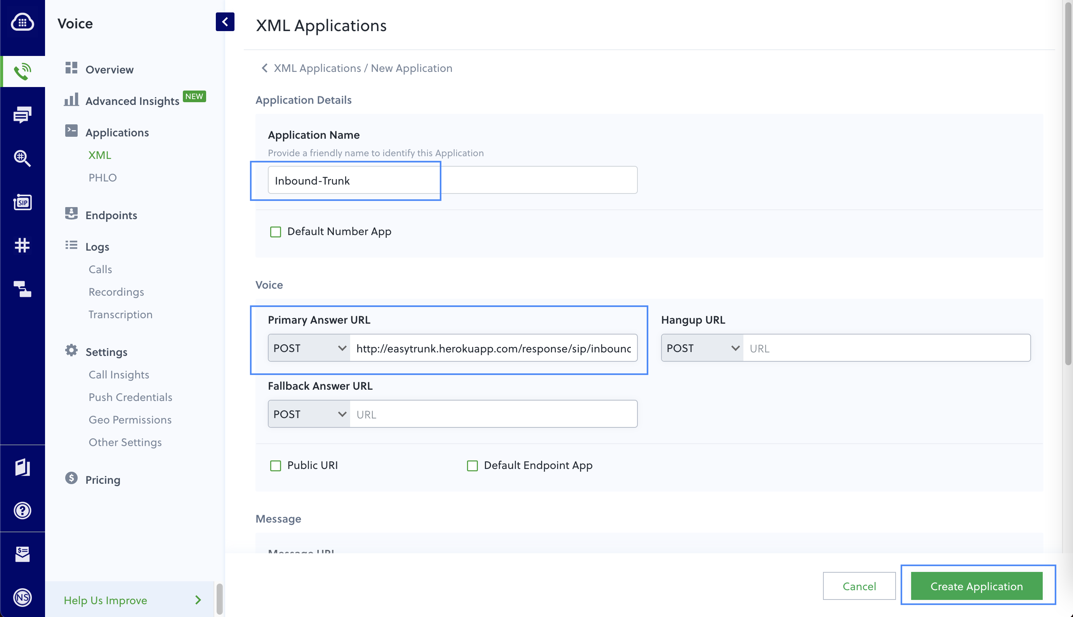Click the Settings menu heading
The width and height of the screenshot is (1073, 617).
point(106,352)
